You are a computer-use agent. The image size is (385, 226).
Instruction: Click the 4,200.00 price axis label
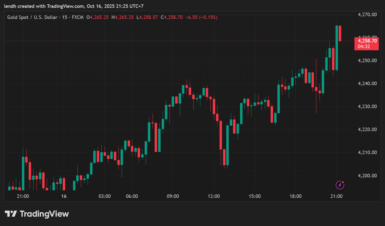[x=367, y=176]
